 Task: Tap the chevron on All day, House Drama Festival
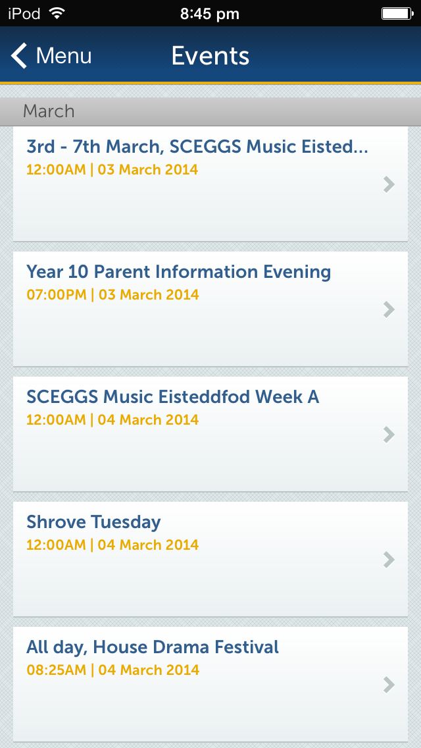point(389,685)
